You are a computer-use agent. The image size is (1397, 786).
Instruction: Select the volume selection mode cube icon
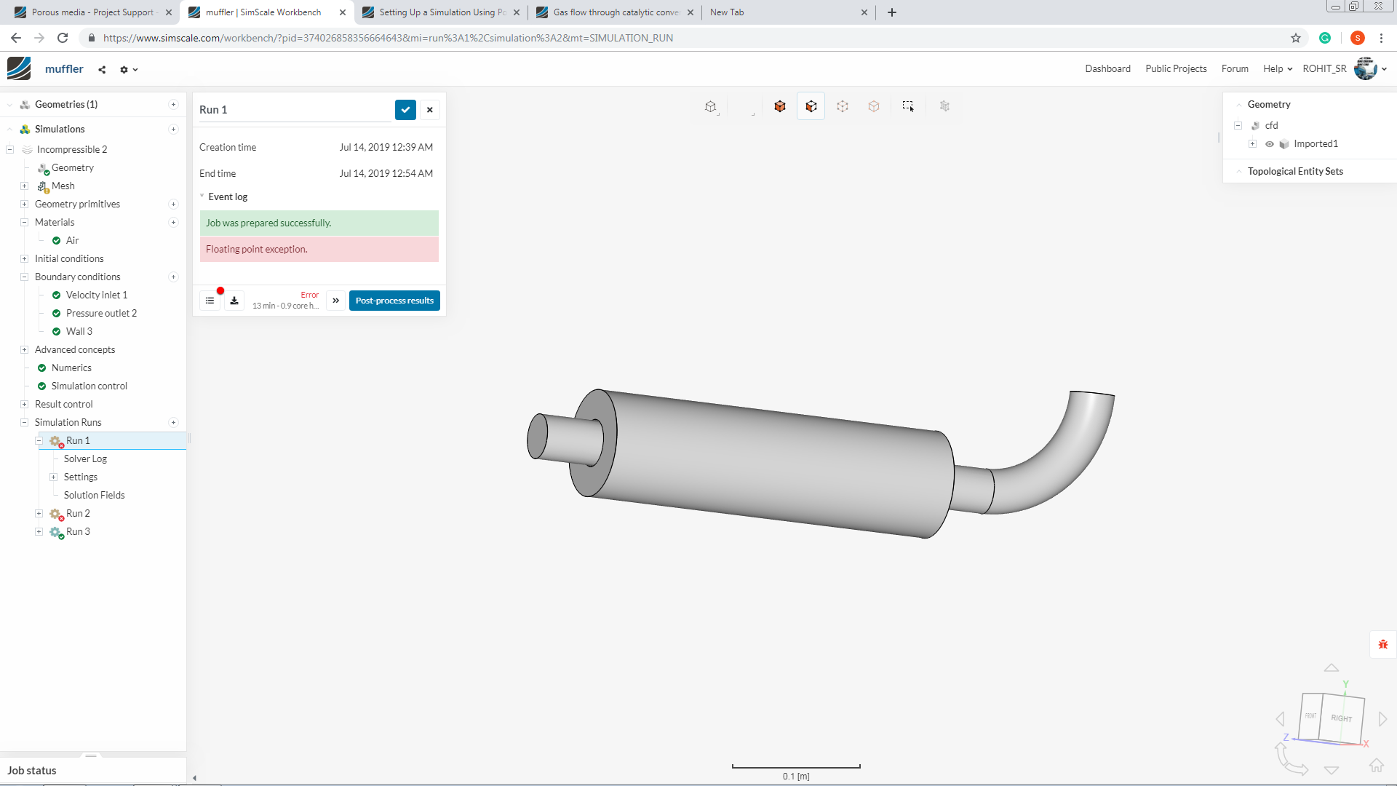click(x=780, y=106)
